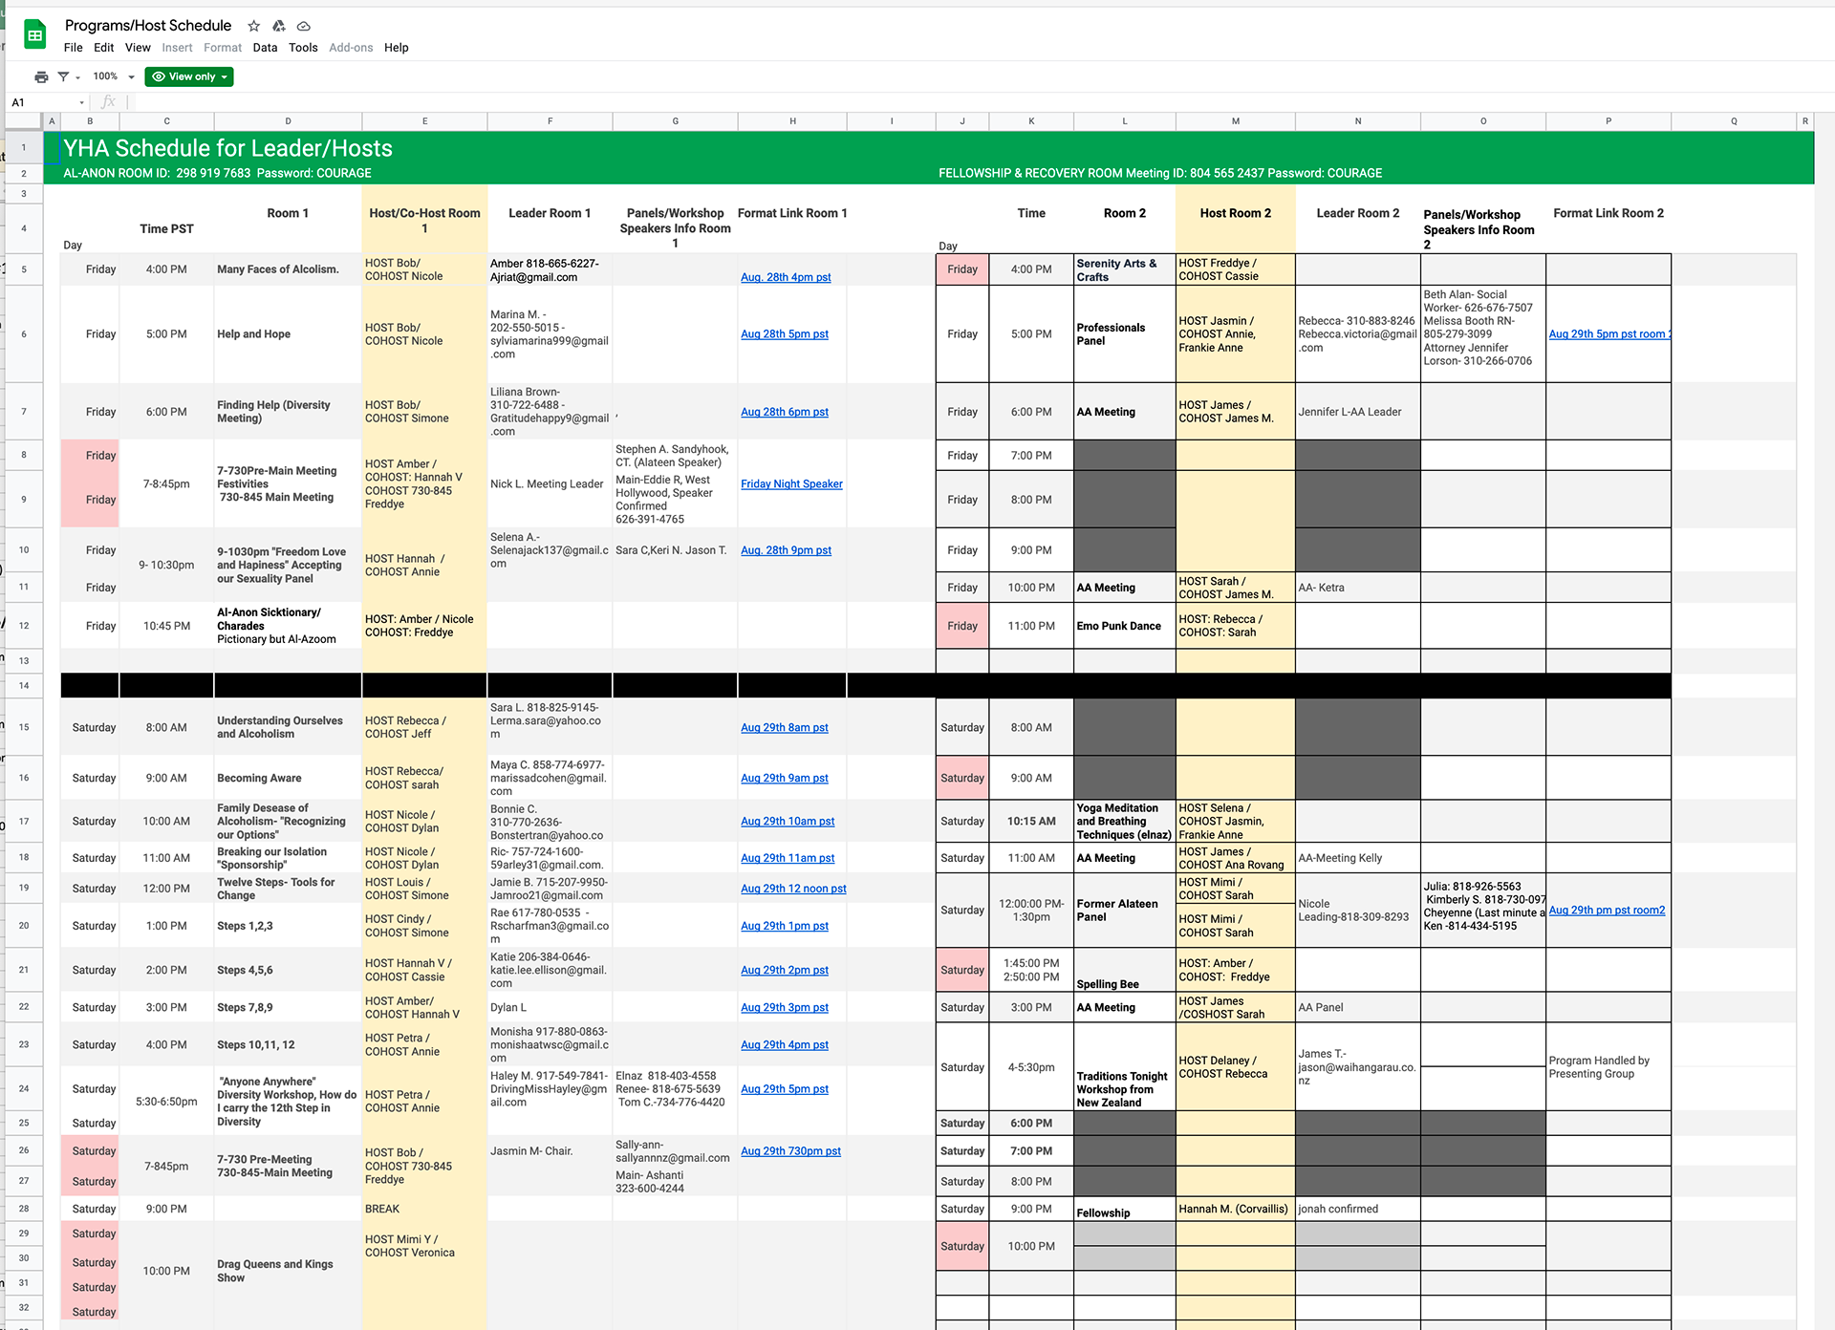Open the Aug 28th 6pm pst link
Image resolution: width=1835 pixels, height=1330 pixels.
[x=785, y=412]
